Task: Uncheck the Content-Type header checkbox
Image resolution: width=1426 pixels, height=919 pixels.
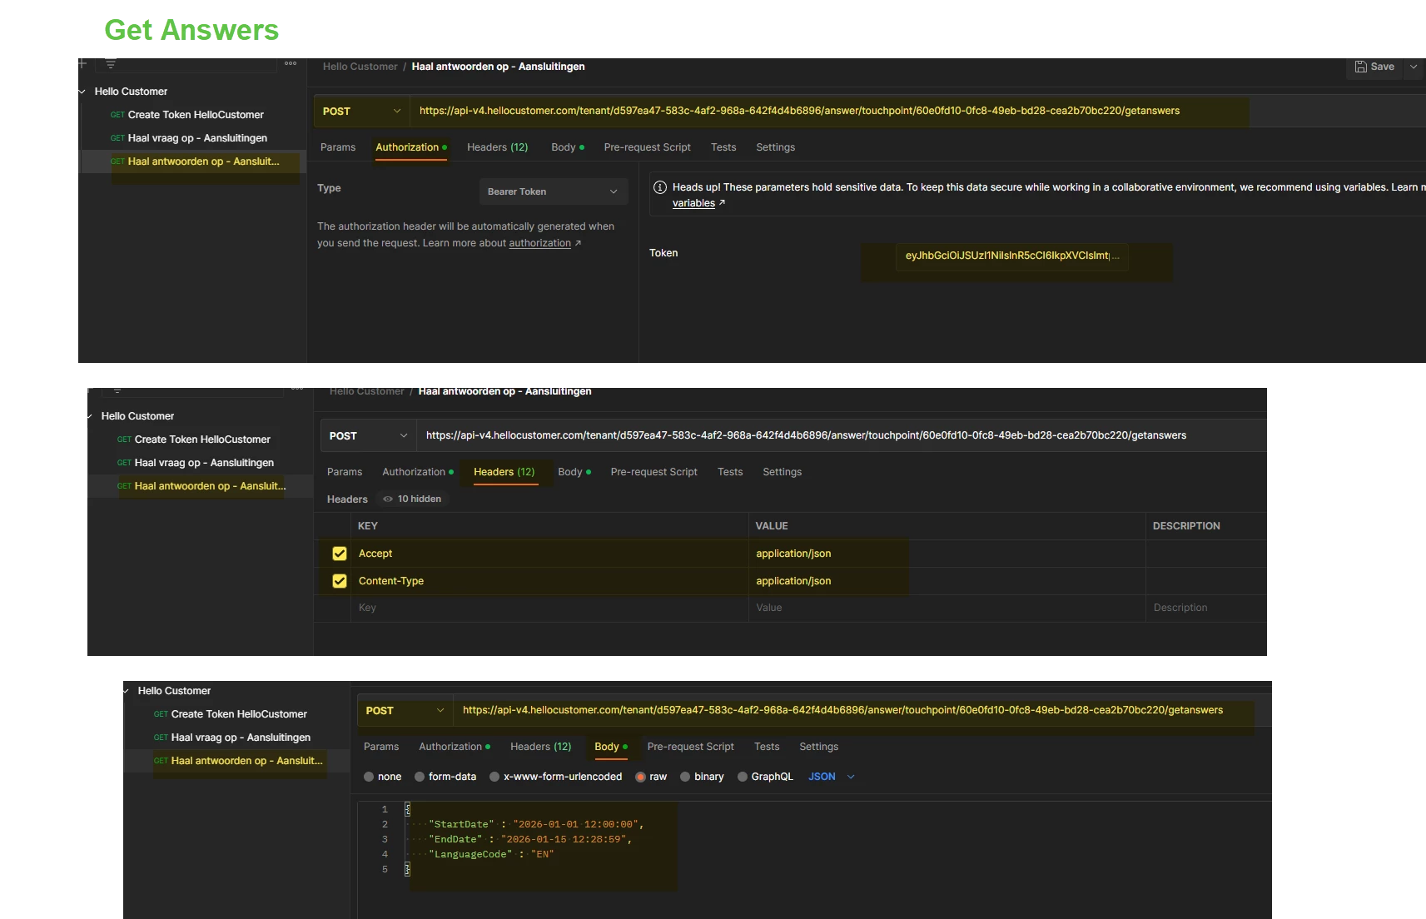Action: point(340,581)
